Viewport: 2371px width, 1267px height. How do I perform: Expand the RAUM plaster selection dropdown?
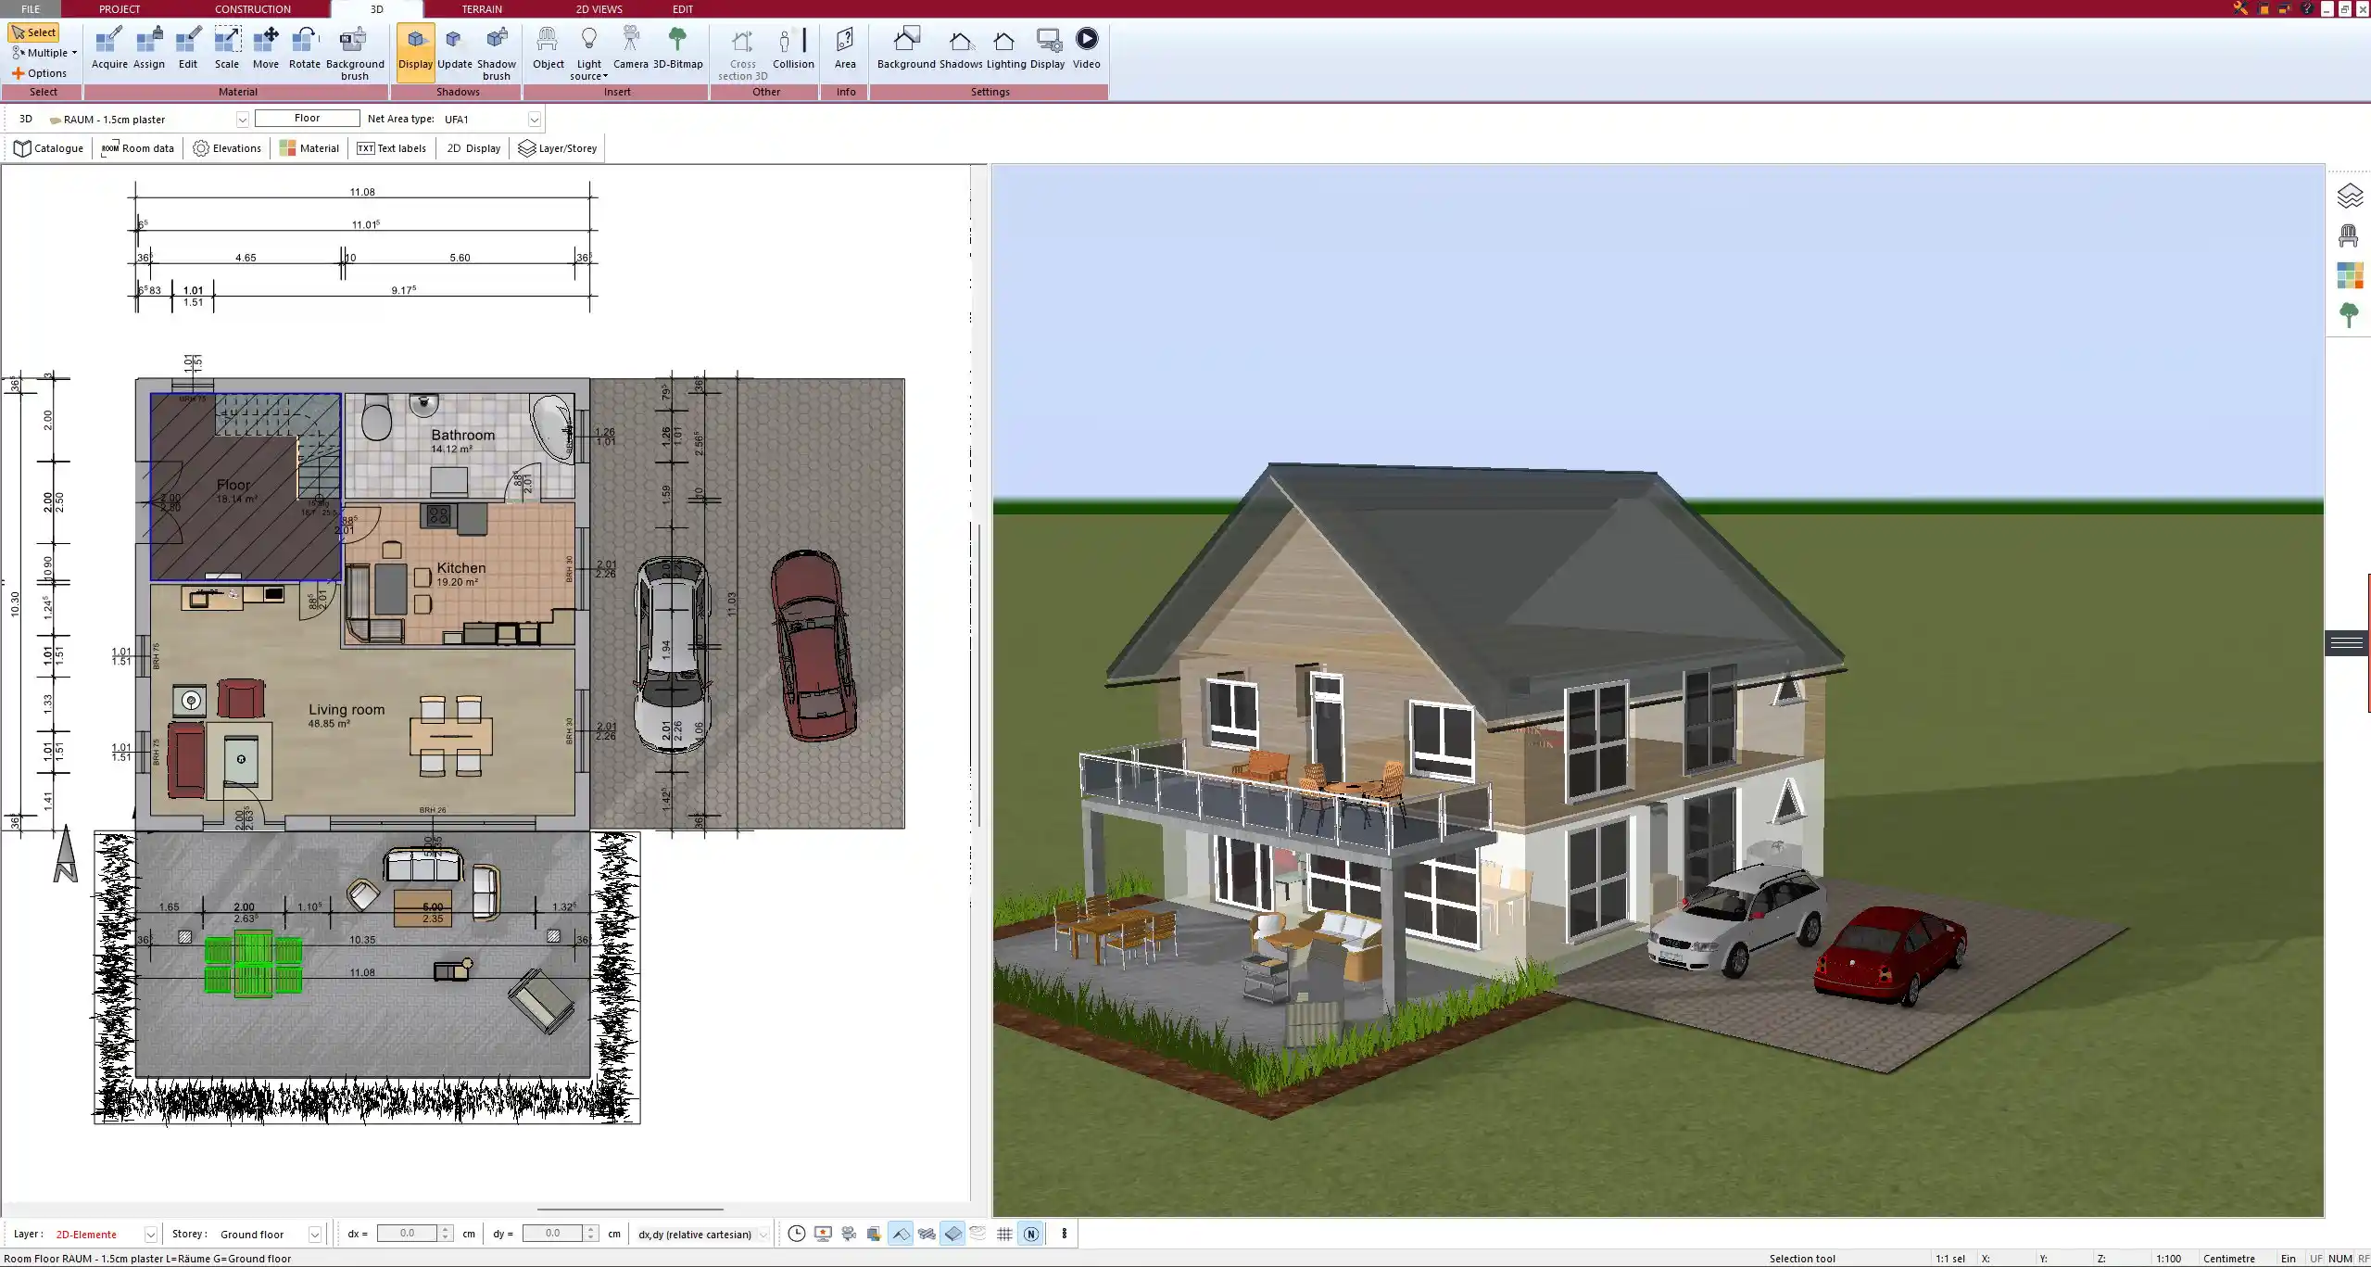coord(242,119)
